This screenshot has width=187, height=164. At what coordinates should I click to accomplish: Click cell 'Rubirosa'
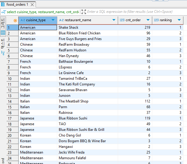click(88, 113)
